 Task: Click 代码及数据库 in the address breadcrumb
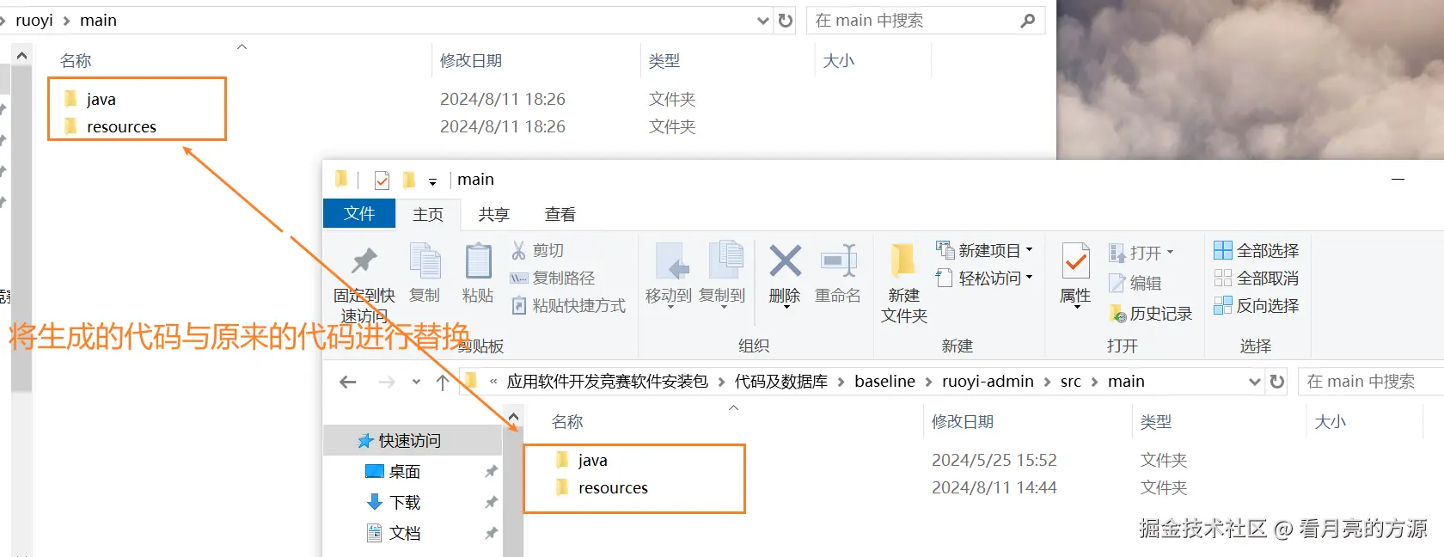coord(780,381)
